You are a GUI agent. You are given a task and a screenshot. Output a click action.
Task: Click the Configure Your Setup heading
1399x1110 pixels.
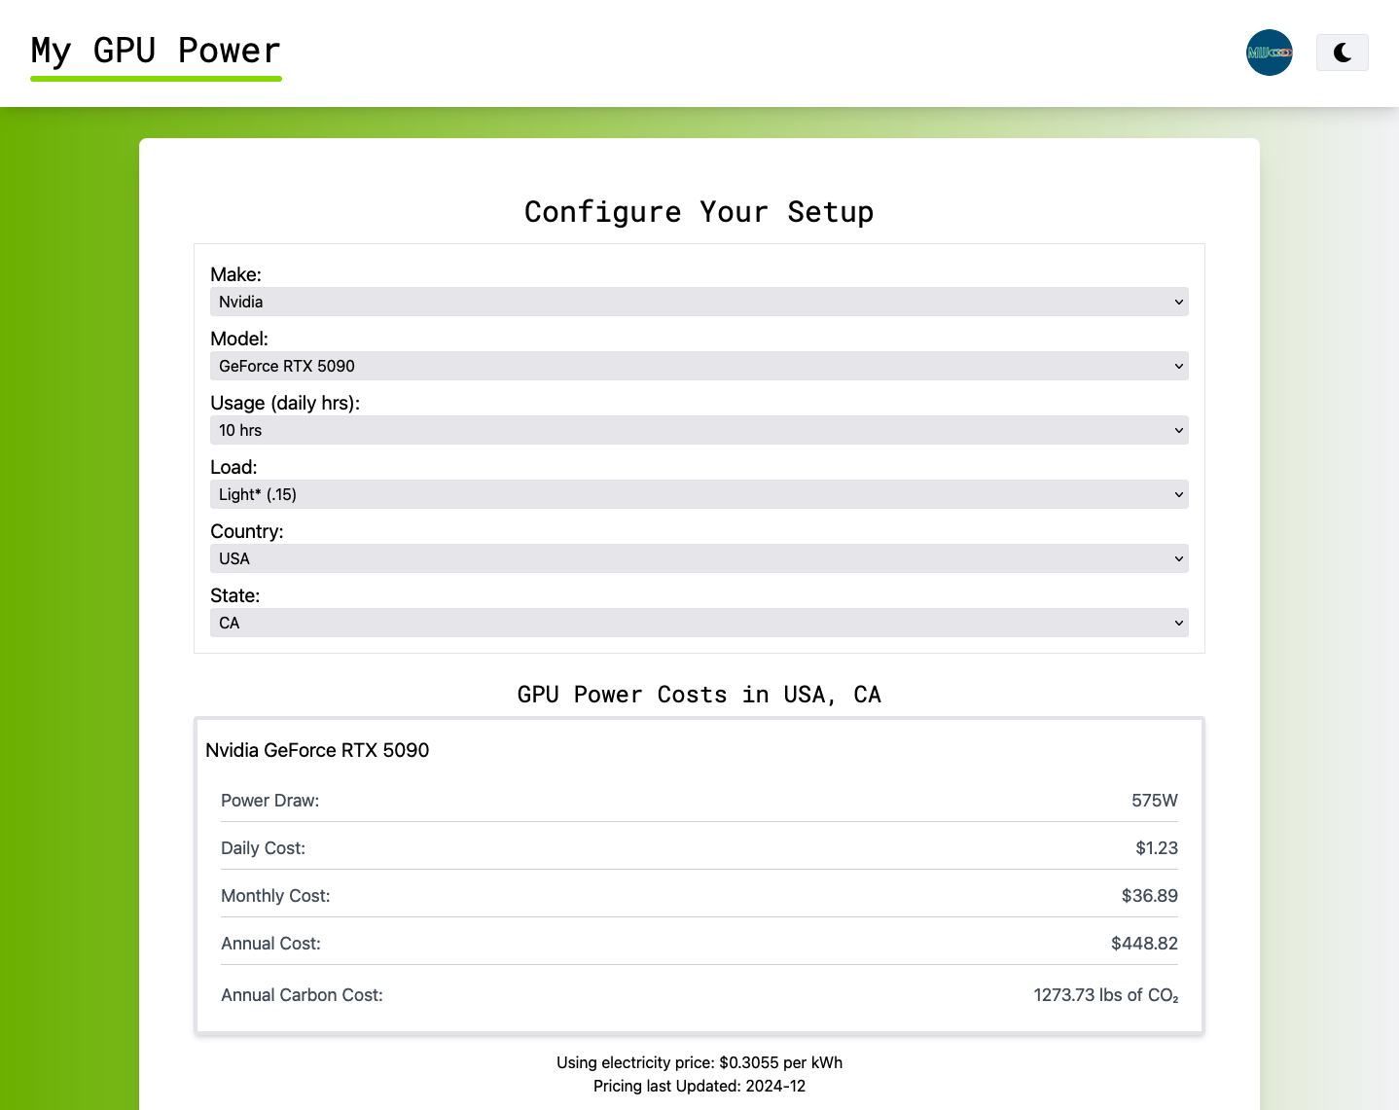click(699, 211)
